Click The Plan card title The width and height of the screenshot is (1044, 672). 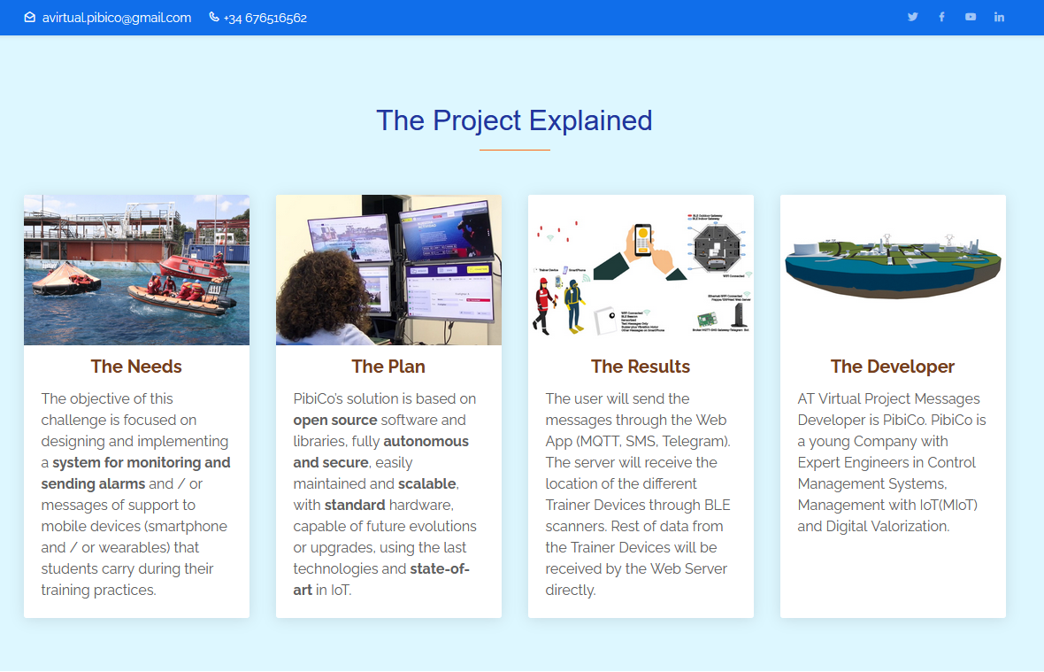click(388, 367)
